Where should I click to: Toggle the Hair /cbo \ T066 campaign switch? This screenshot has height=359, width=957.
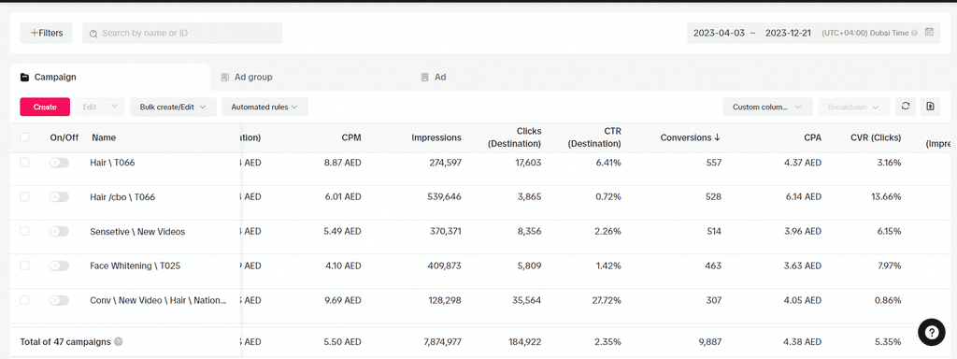(x=59, y=196)
